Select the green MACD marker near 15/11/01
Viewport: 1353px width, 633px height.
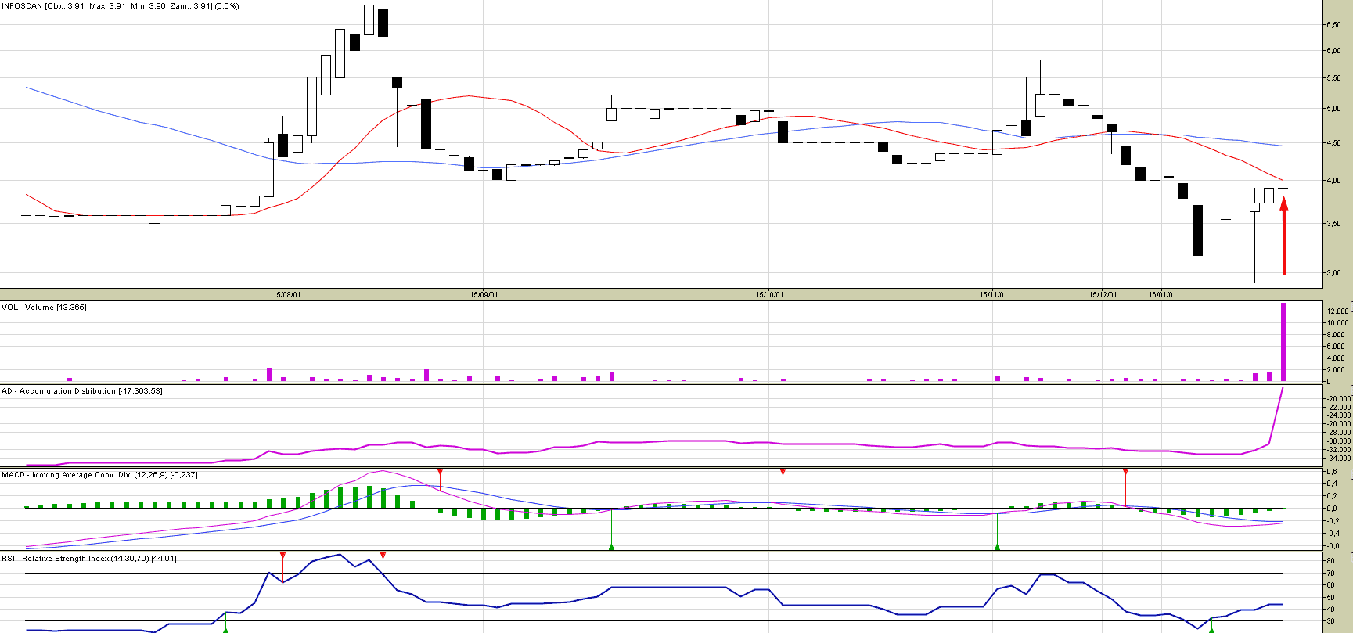997,546
